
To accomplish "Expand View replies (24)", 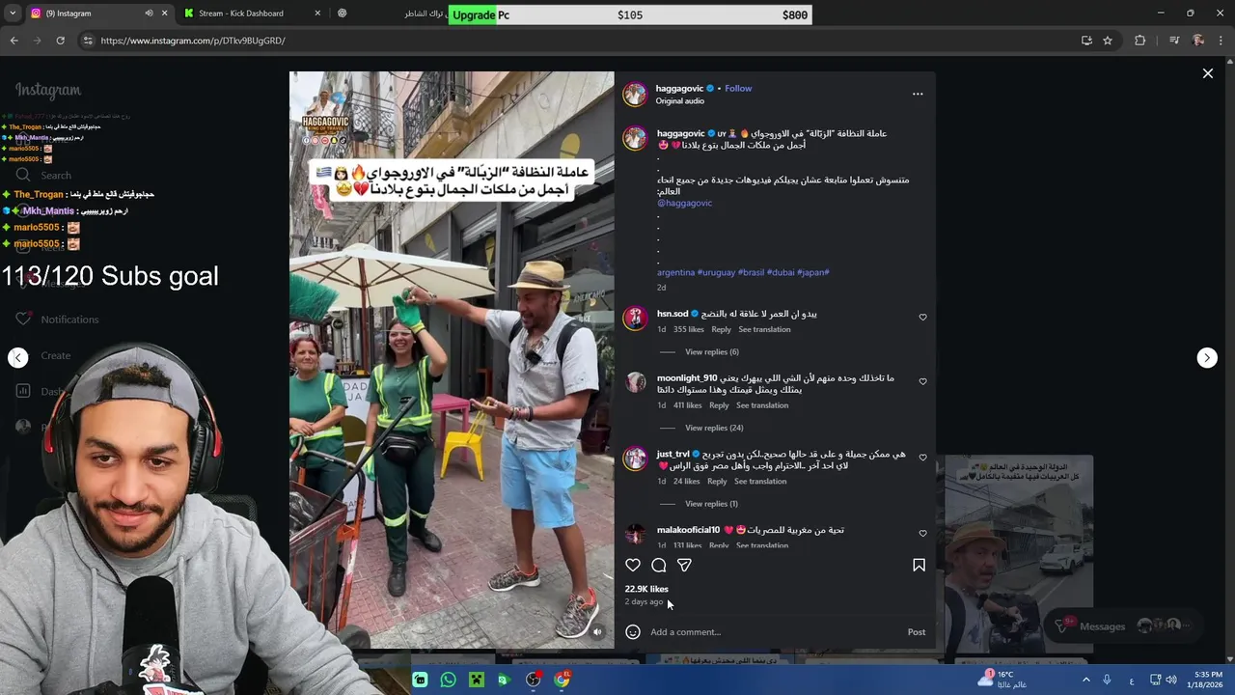I will pyautogui.click(x=714, y=428).
